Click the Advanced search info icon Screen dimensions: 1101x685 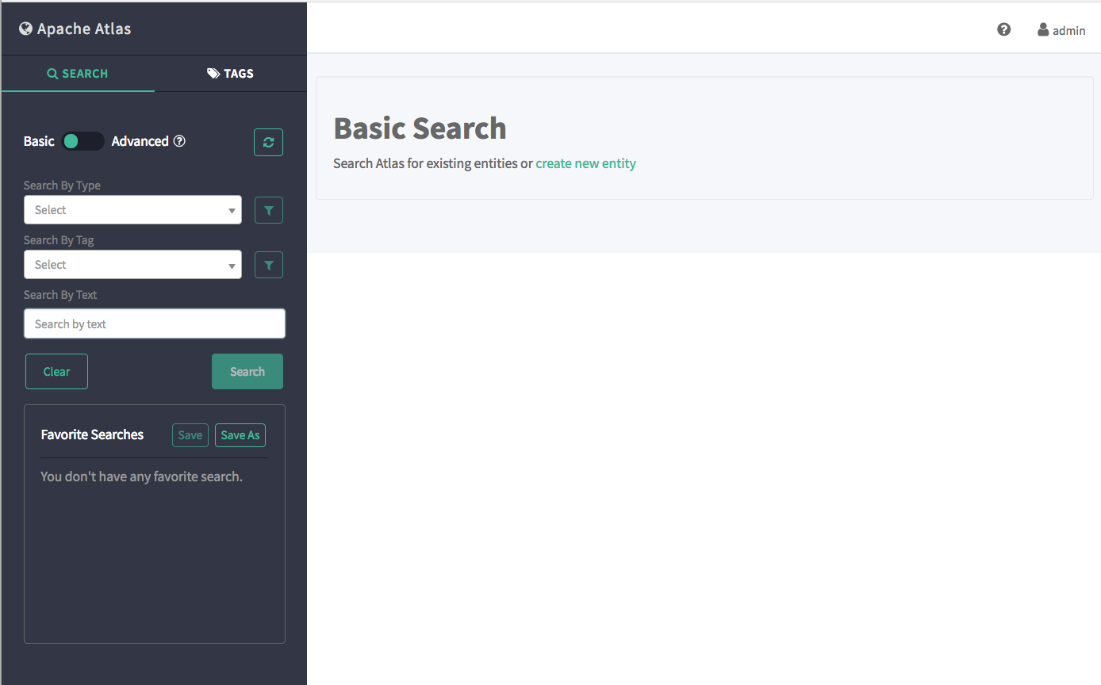(x=179, y=141)
